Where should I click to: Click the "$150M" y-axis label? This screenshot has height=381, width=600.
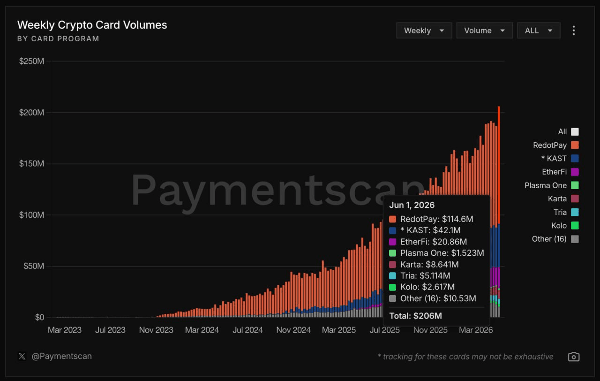pos(31,164)
